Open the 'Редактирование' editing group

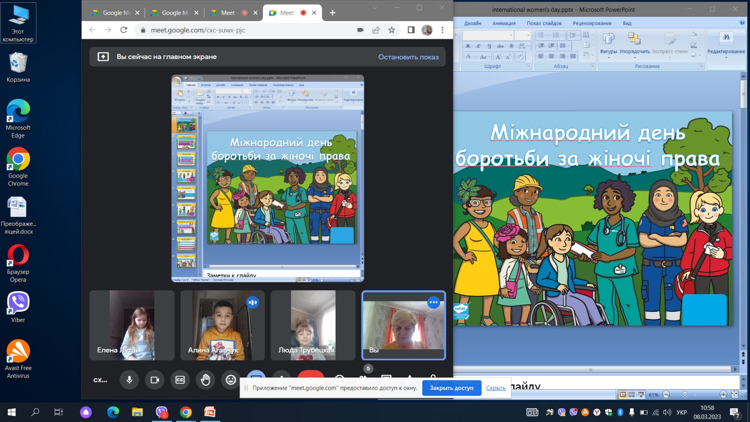726,45
